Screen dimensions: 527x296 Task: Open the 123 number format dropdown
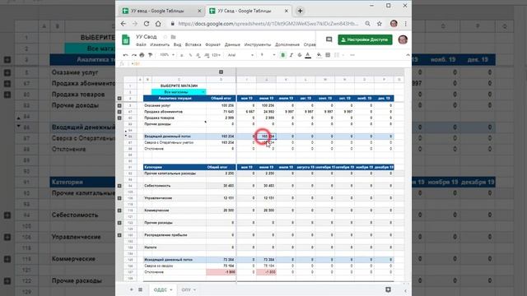tap(216, 55)
